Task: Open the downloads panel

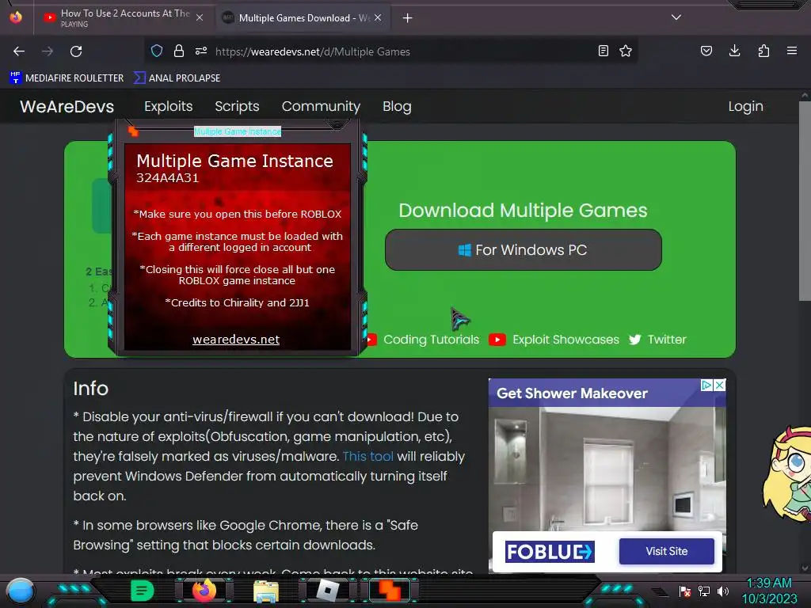Action: (x=734, y=51)
